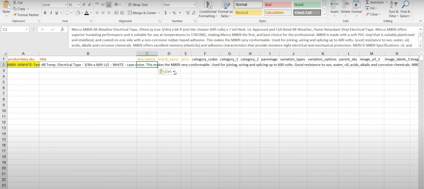Image resolution: width=424 pixels, height=189 pixels.
Task: Select the brand_name header cell
Action: (168, 59)
